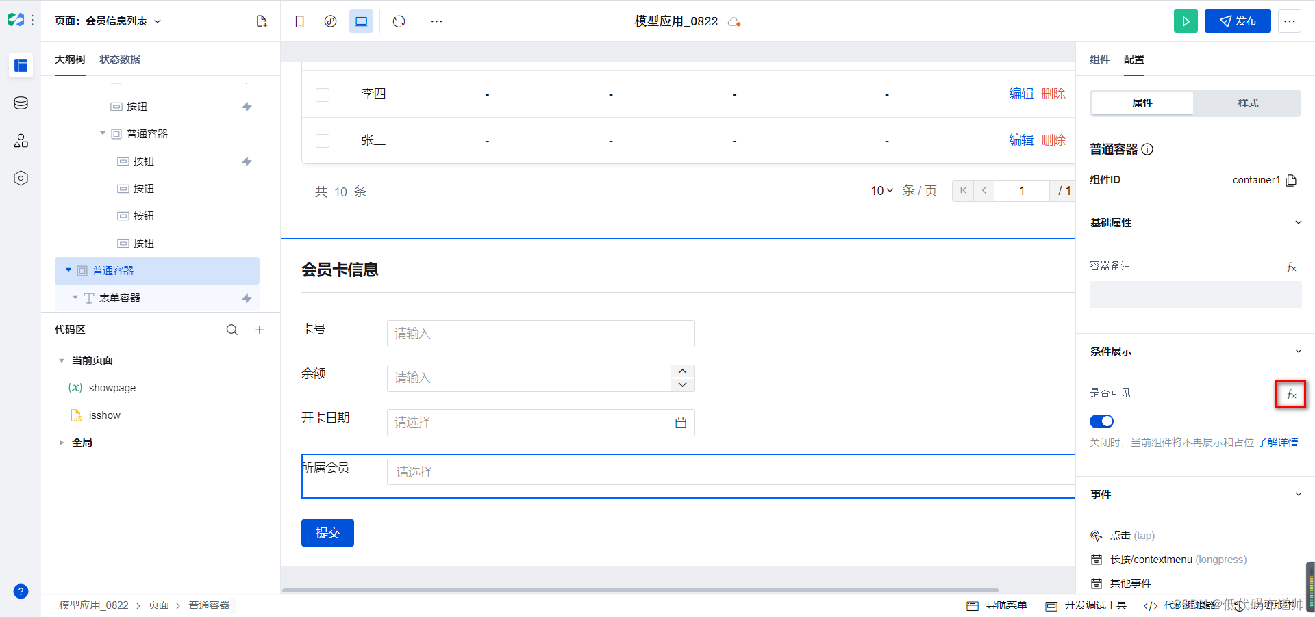Open the toolbar more options ellipsis
This screenshot has height=617, width=1315.
(x=436, y=21)
